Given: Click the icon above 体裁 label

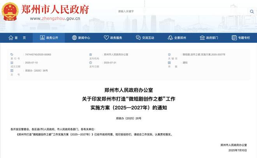Looking at the screenshot, I should (169, 63).
